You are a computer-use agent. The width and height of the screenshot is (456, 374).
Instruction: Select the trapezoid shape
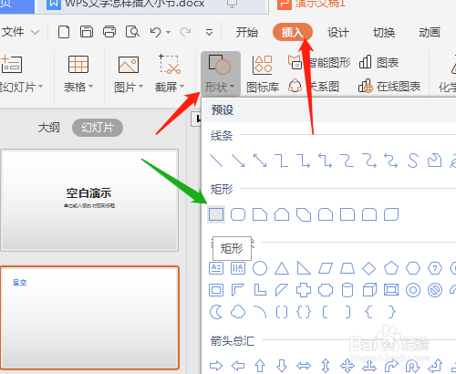click(347, 268)
